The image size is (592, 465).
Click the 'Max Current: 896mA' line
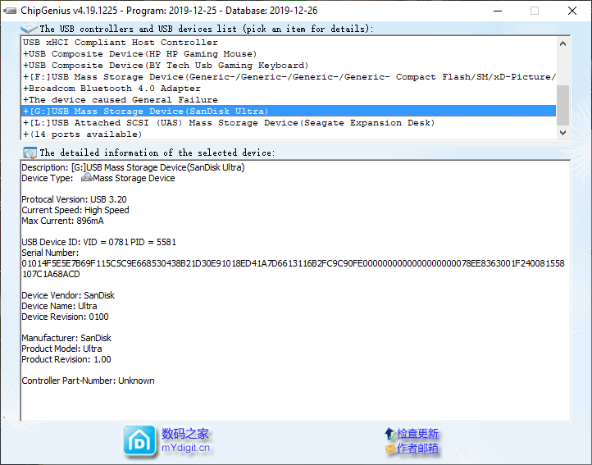click(62, 221)
